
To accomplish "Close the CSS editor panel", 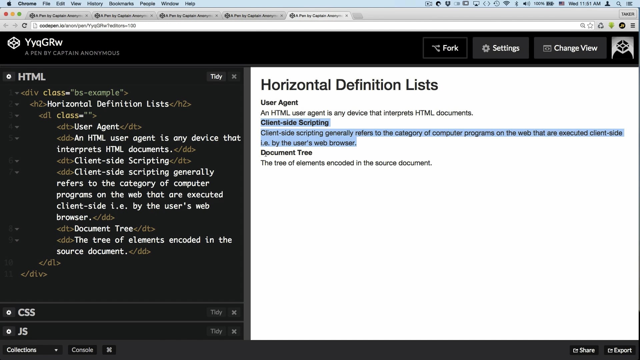I will (x=234, y=312).
